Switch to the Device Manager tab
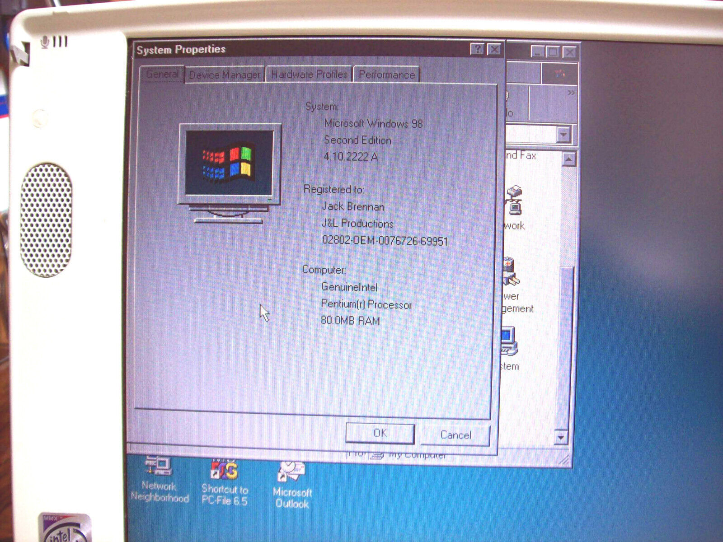The height and width of the screenshot is (542, 723). click(x=225, y=75)
